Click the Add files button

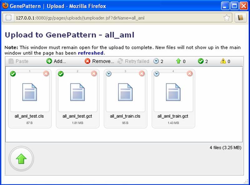coord(56,61)
